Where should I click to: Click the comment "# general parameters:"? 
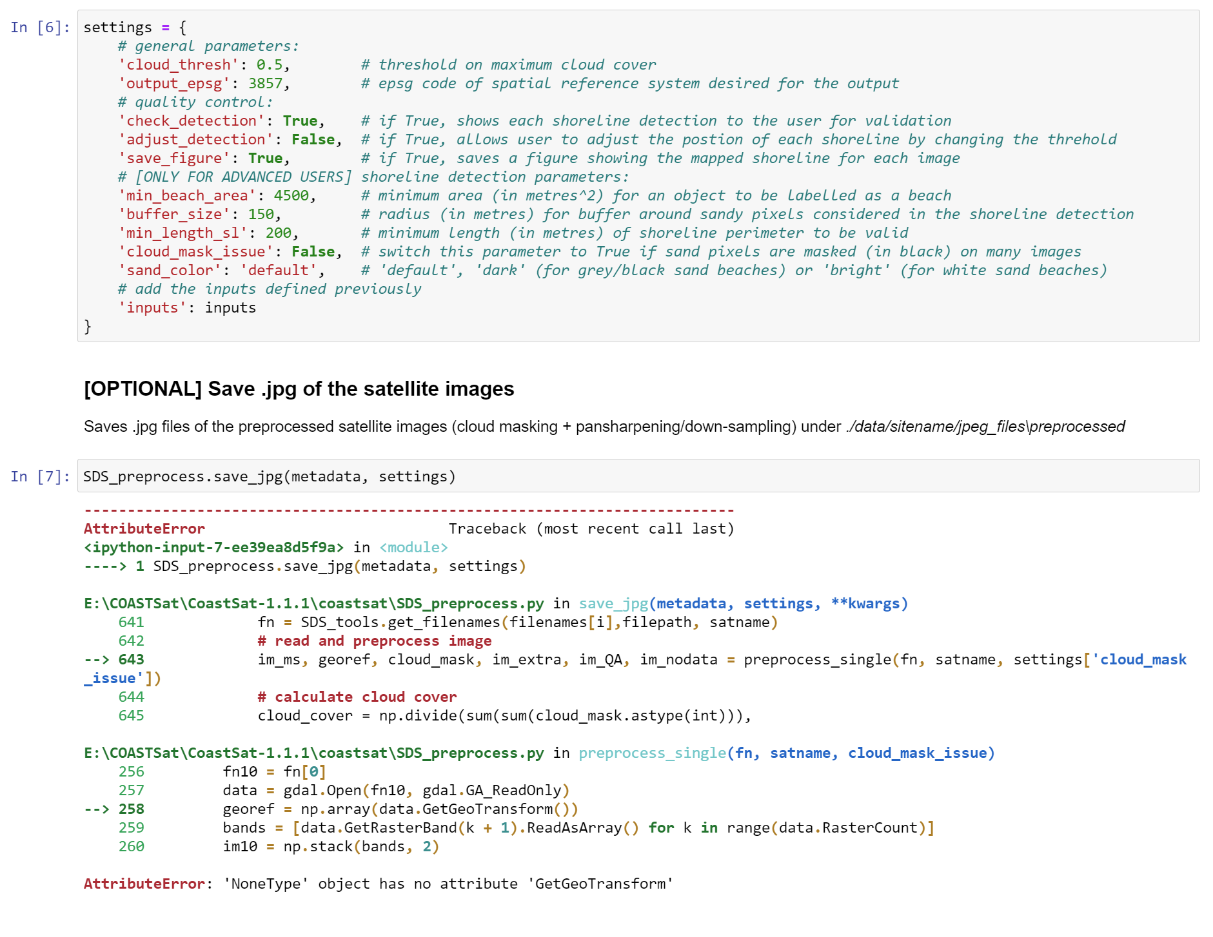[x=208, y=46]
